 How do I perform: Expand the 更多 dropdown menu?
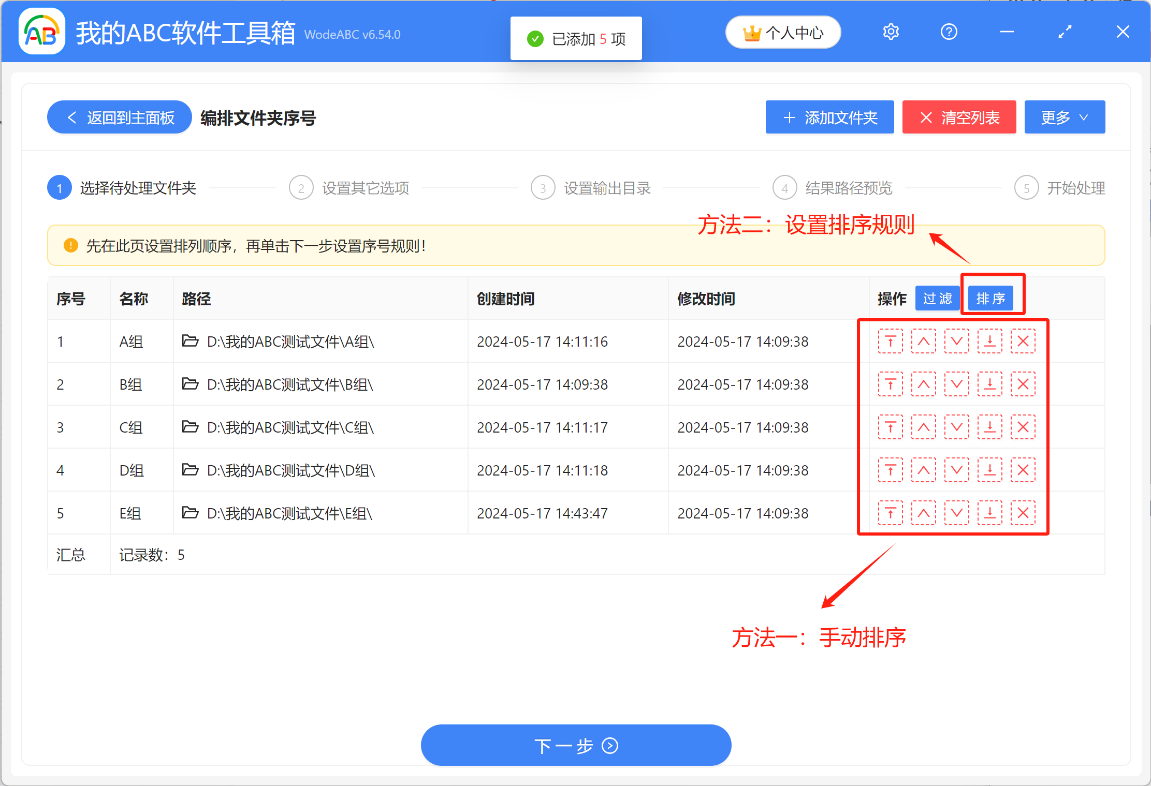pyautogui.click(x=1064, y=117)
